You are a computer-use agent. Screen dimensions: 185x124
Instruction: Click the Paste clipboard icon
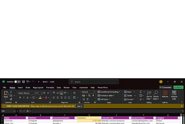coord(6,93)
